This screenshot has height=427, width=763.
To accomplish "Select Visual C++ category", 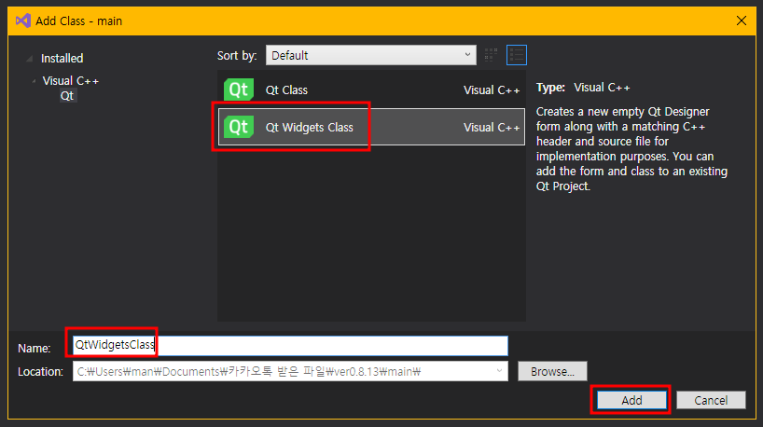I will [x=71, y=81].
